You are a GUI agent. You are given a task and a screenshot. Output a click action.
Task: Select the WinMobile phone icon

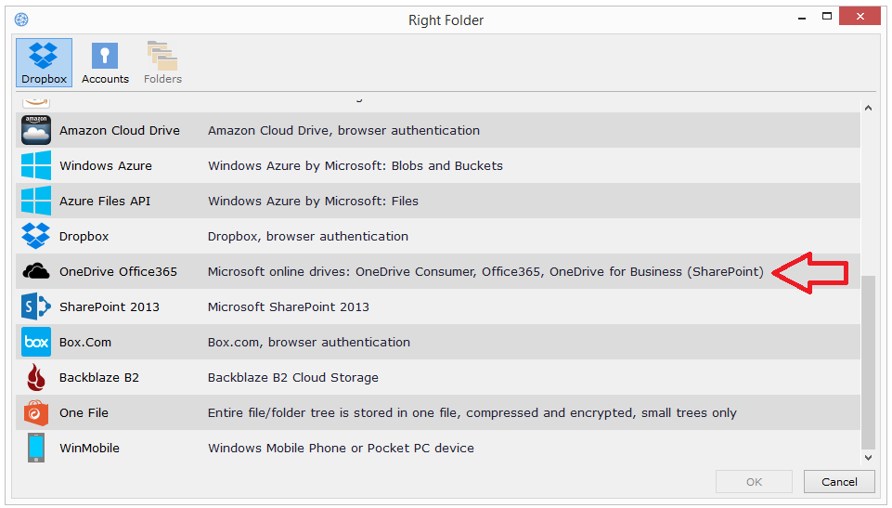pyautogui.click(x=36, y=449)
